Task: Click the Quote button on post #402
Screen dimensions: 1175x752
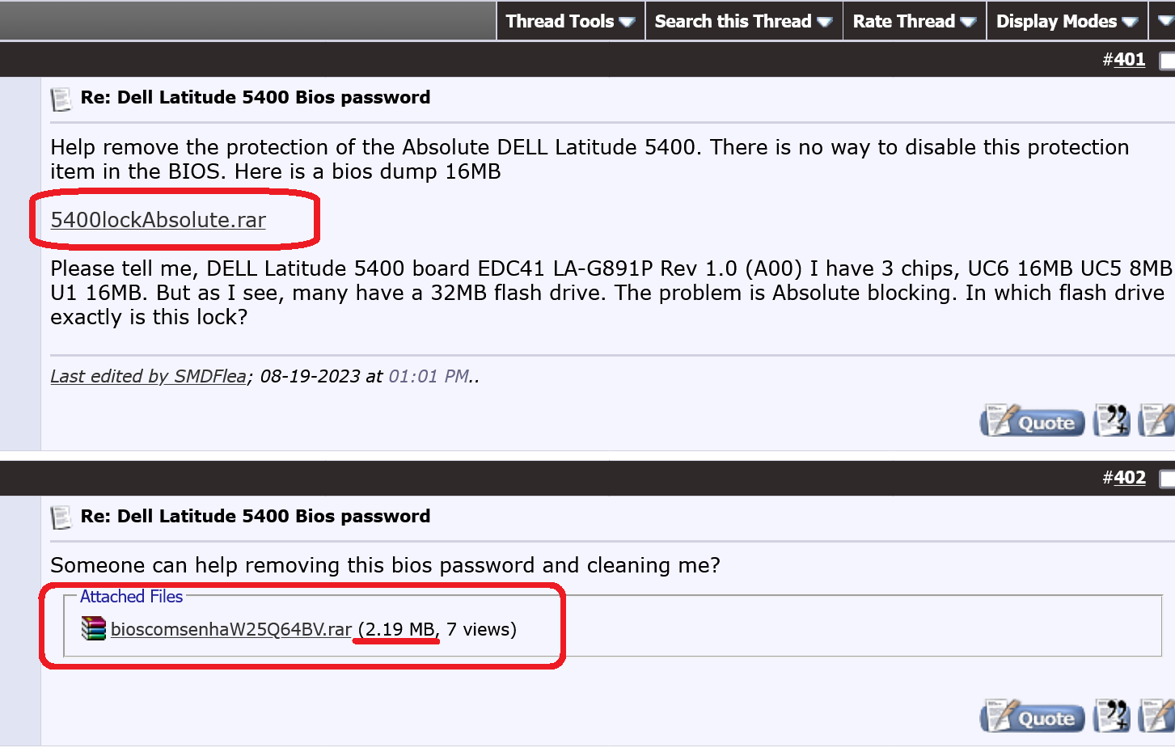Action: click(x=1033, y=717)
